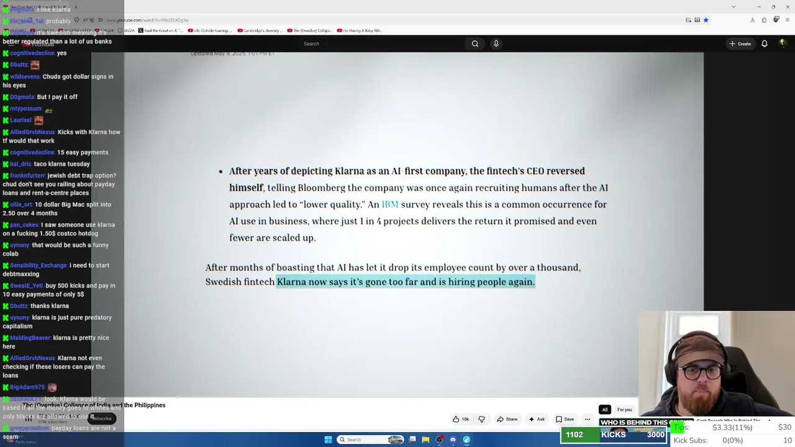Screen dimensions: 795x447
Task: Like the video with 10k likes
Action: tap(461, 419)
